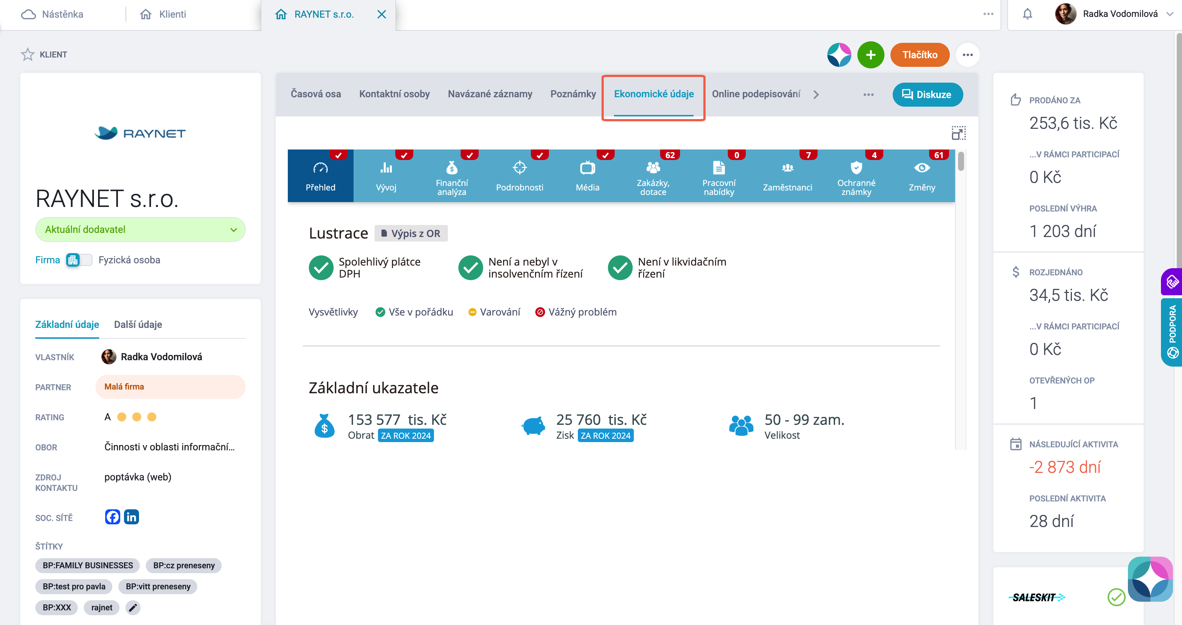Open the Facebook social link
Viewport: 1182px width, 625px height.
(112, 517)
